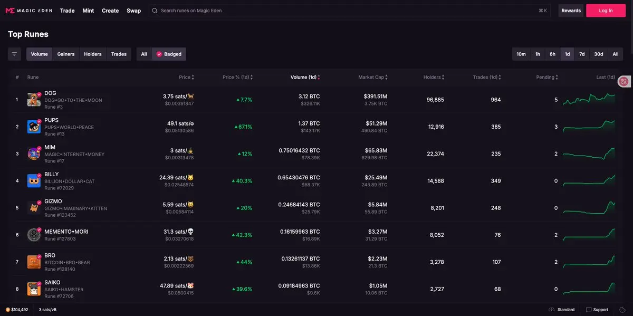Select the 1h time range

click(x=538, y=54)
